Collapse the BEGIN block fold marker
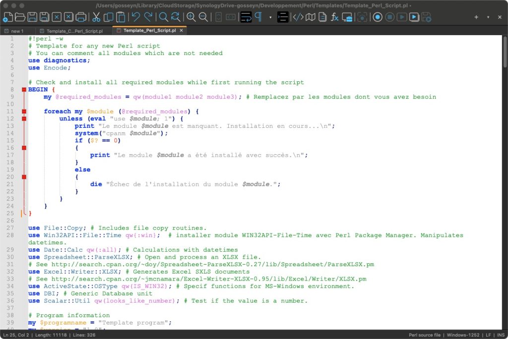This screenshot has width=508, height=339. click(24, 90)
